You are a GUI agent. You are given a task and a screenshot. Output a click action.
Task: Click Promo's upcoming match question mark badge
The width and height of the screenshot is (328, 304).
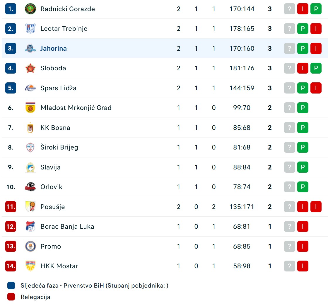click(x=290, y=246)
